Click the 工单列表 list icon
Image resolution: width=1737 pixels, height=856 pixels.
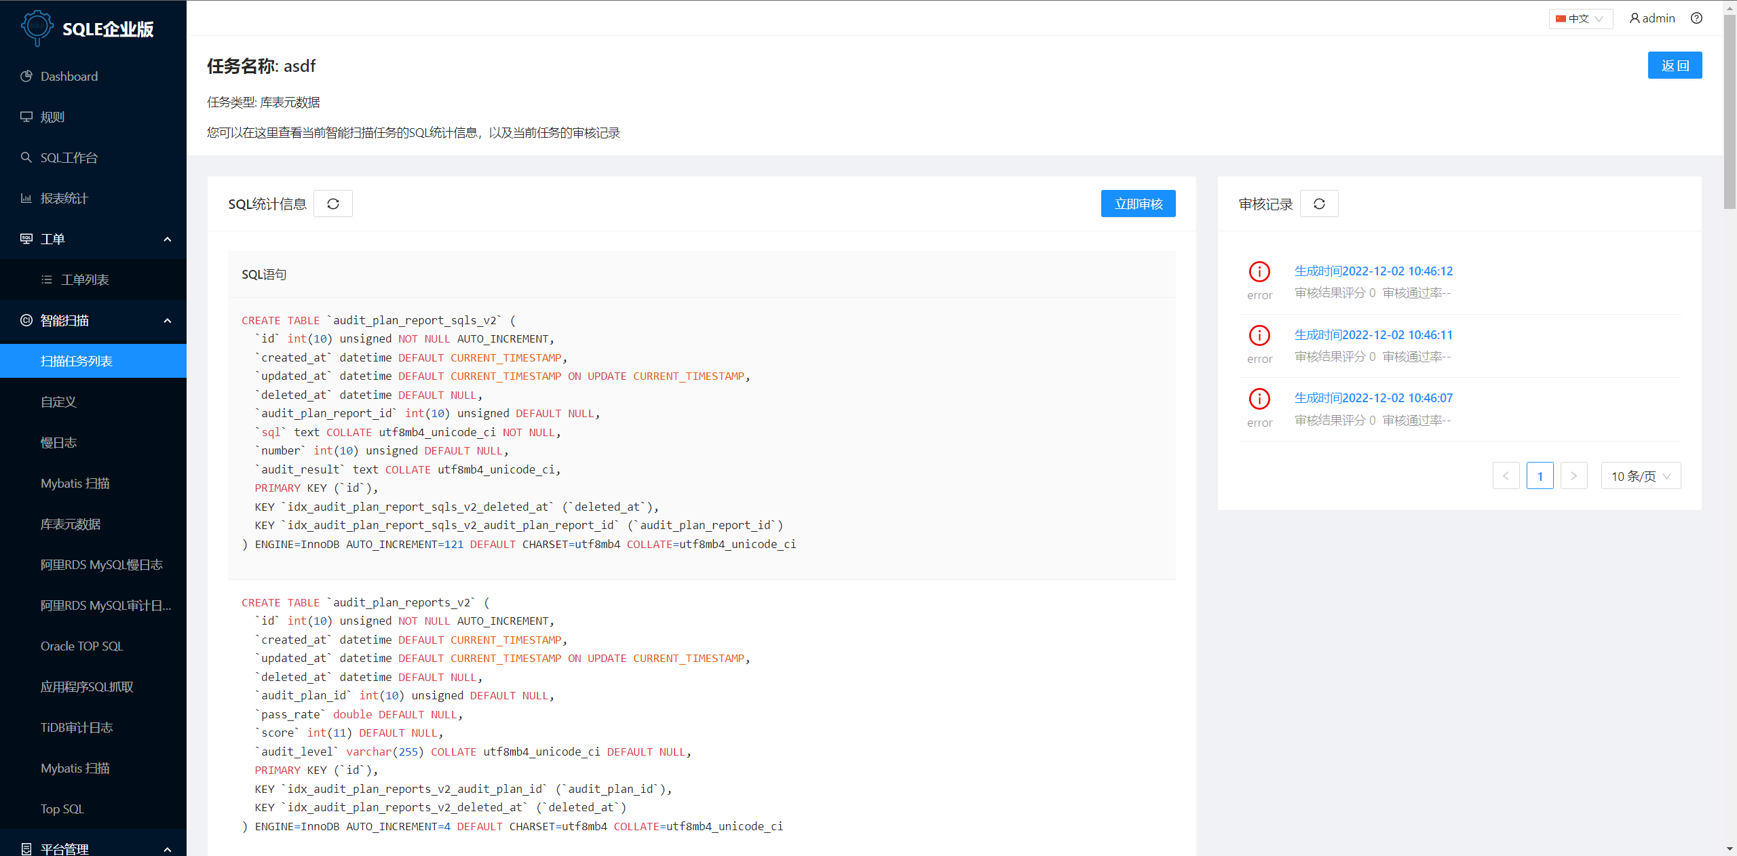click(47, 279)
